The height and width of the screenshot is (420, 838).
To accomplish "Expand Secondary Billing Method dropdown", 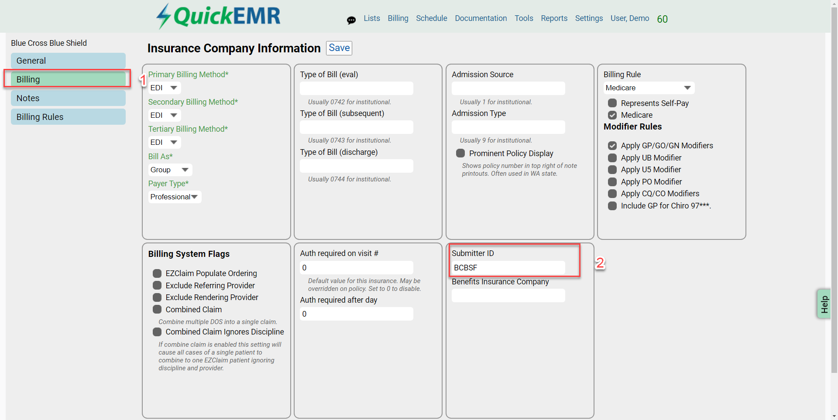I will coord(165,115).
